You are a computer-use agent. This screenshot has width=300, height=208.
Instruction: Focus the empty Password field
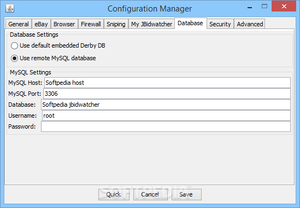[x=166, y=126]
